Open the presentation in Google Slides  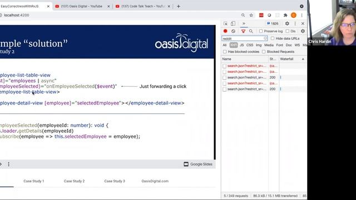(198, 164)
